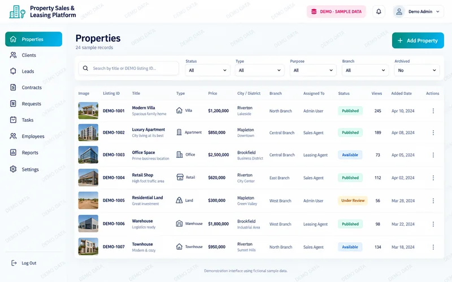Click the Villa type house icon

coord(179,111)
